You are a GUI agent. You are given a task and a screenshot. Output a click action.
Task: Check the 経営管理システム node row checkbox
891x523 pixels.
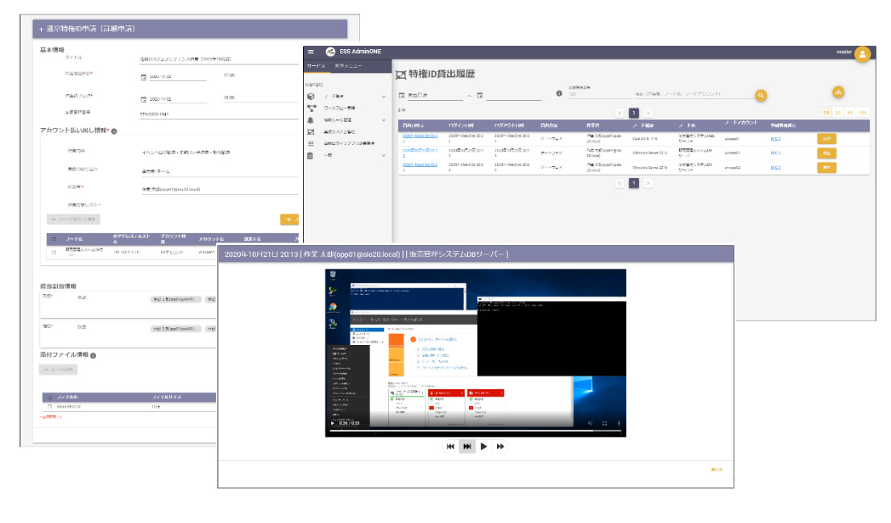(52, 251)
